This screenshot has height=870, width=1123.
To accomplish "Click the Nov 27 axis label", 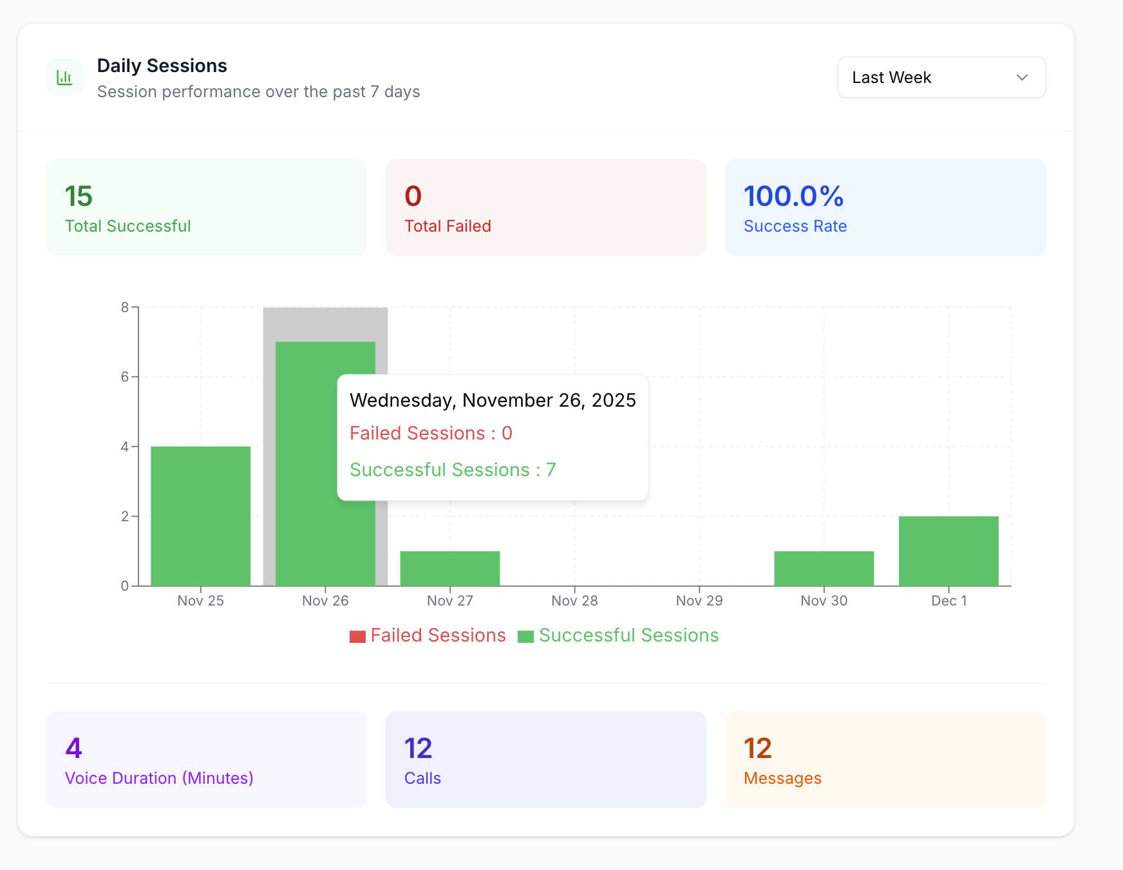I will pos(449,600).
